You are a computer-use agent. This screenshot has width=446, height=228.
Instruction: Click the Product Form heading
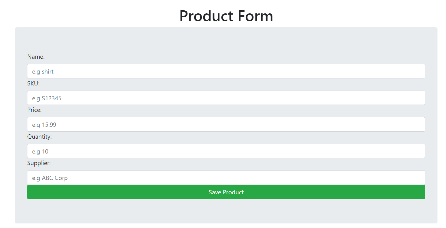click(x=226, y=16)
